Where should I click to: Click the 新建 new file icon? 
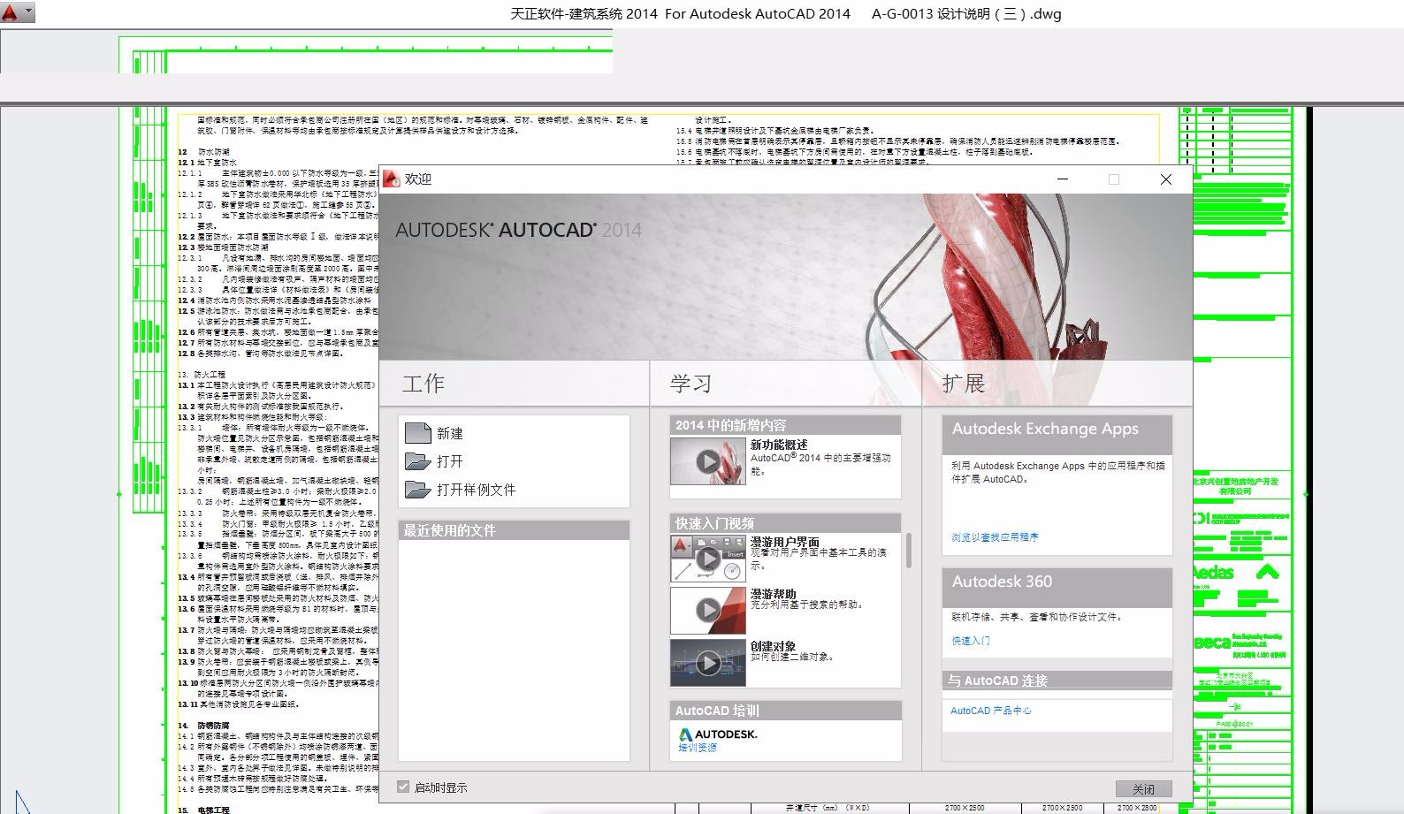417,433
